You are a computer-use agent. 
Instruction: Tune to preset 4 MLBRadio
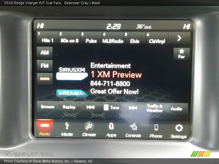point(113,38)
